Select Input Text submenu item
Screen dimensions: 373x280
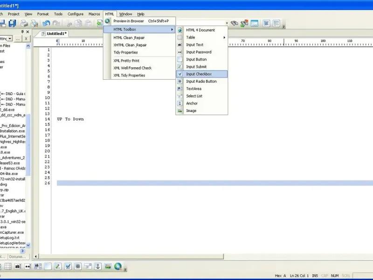pyautogui.click(x=202, y=45)
